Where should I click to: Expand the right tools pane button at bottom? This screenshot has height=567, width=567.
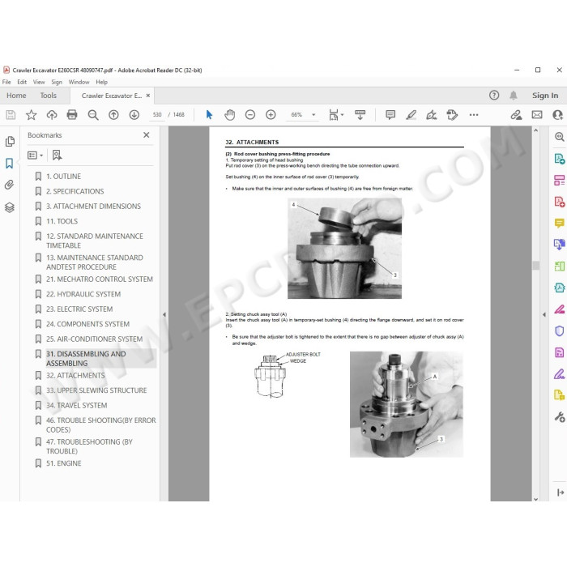[561, 492]
